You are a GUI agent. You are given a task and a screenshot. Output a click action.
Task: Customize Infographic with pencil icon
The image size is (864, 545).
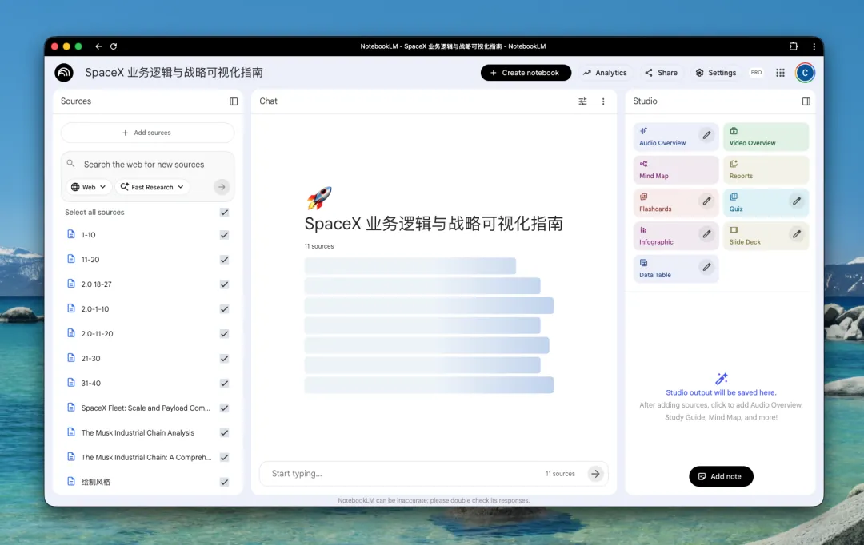point(706,234)
